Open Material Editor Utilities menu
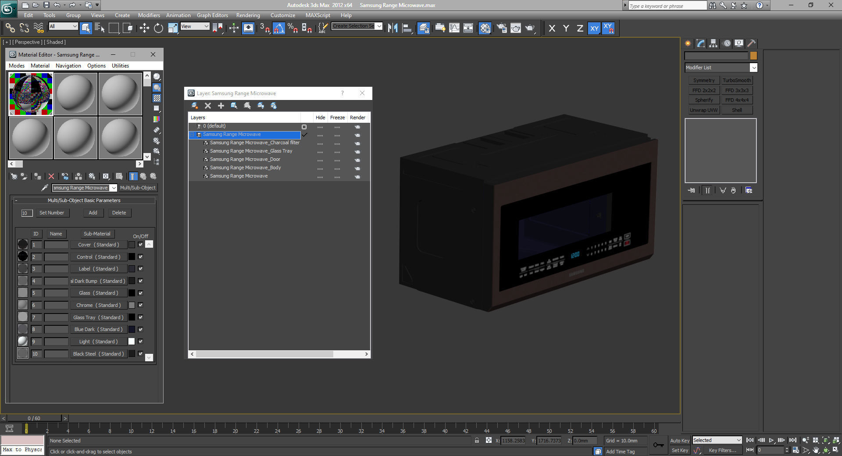 [120, 66]
